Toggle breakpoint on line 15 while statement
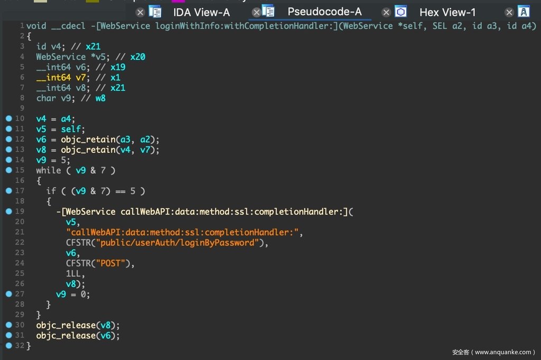 tap(8, 170)
